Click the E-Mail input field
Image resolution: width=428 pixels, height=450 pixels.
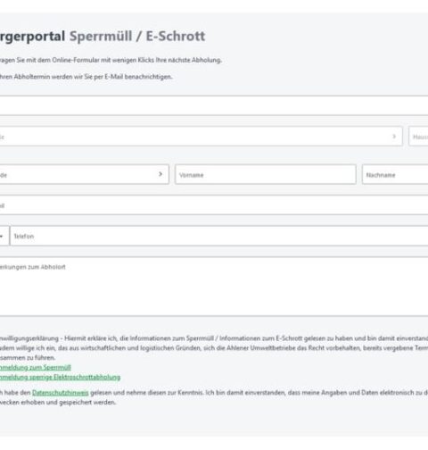coord(214,205)
